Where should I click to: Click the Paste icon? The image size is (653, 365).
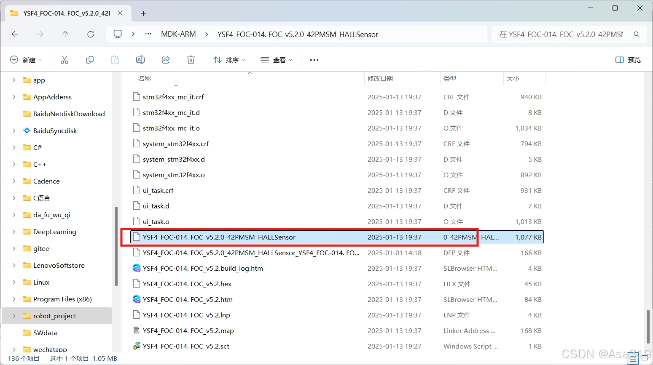pyautogui.click(x=115, y=59)
